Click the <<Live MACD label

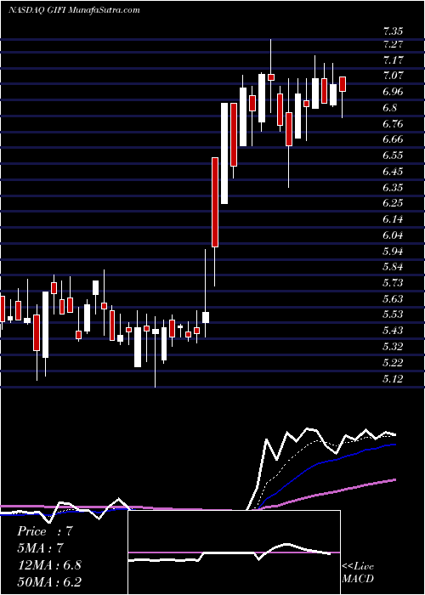coord(358,572)
